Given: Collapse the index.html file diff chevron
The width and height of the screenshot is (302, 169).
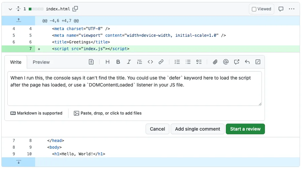Looking at the screenshot, I should (10, 9).
